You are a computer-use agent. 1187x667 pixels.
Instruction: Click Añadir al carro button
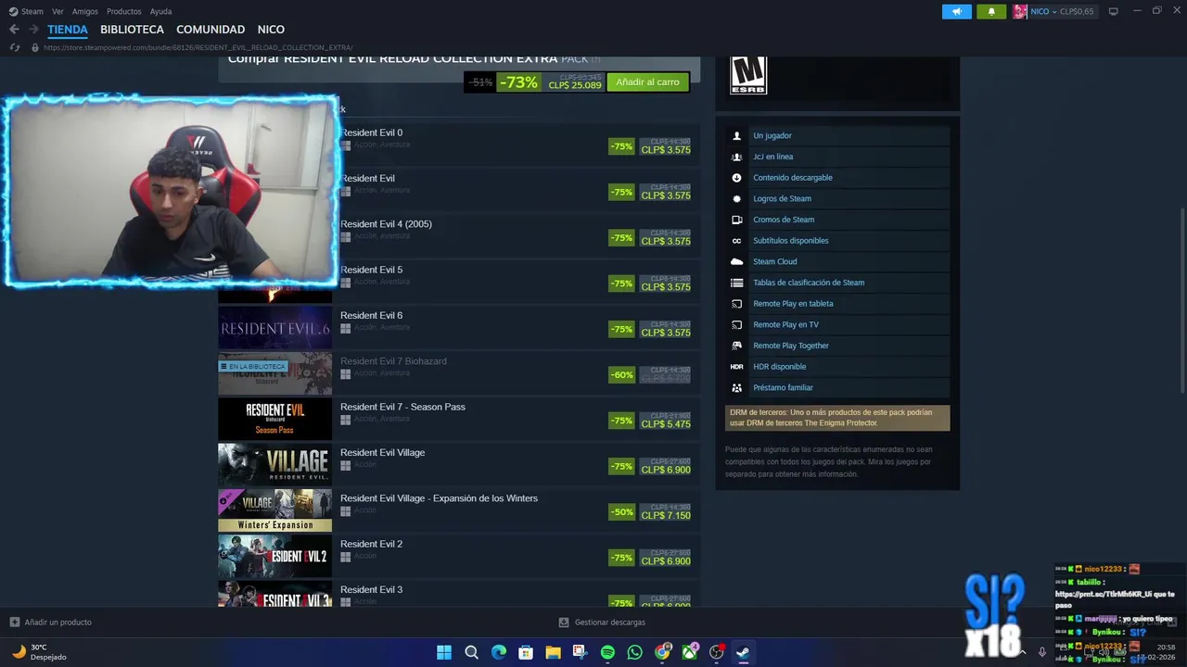(647, 82)
